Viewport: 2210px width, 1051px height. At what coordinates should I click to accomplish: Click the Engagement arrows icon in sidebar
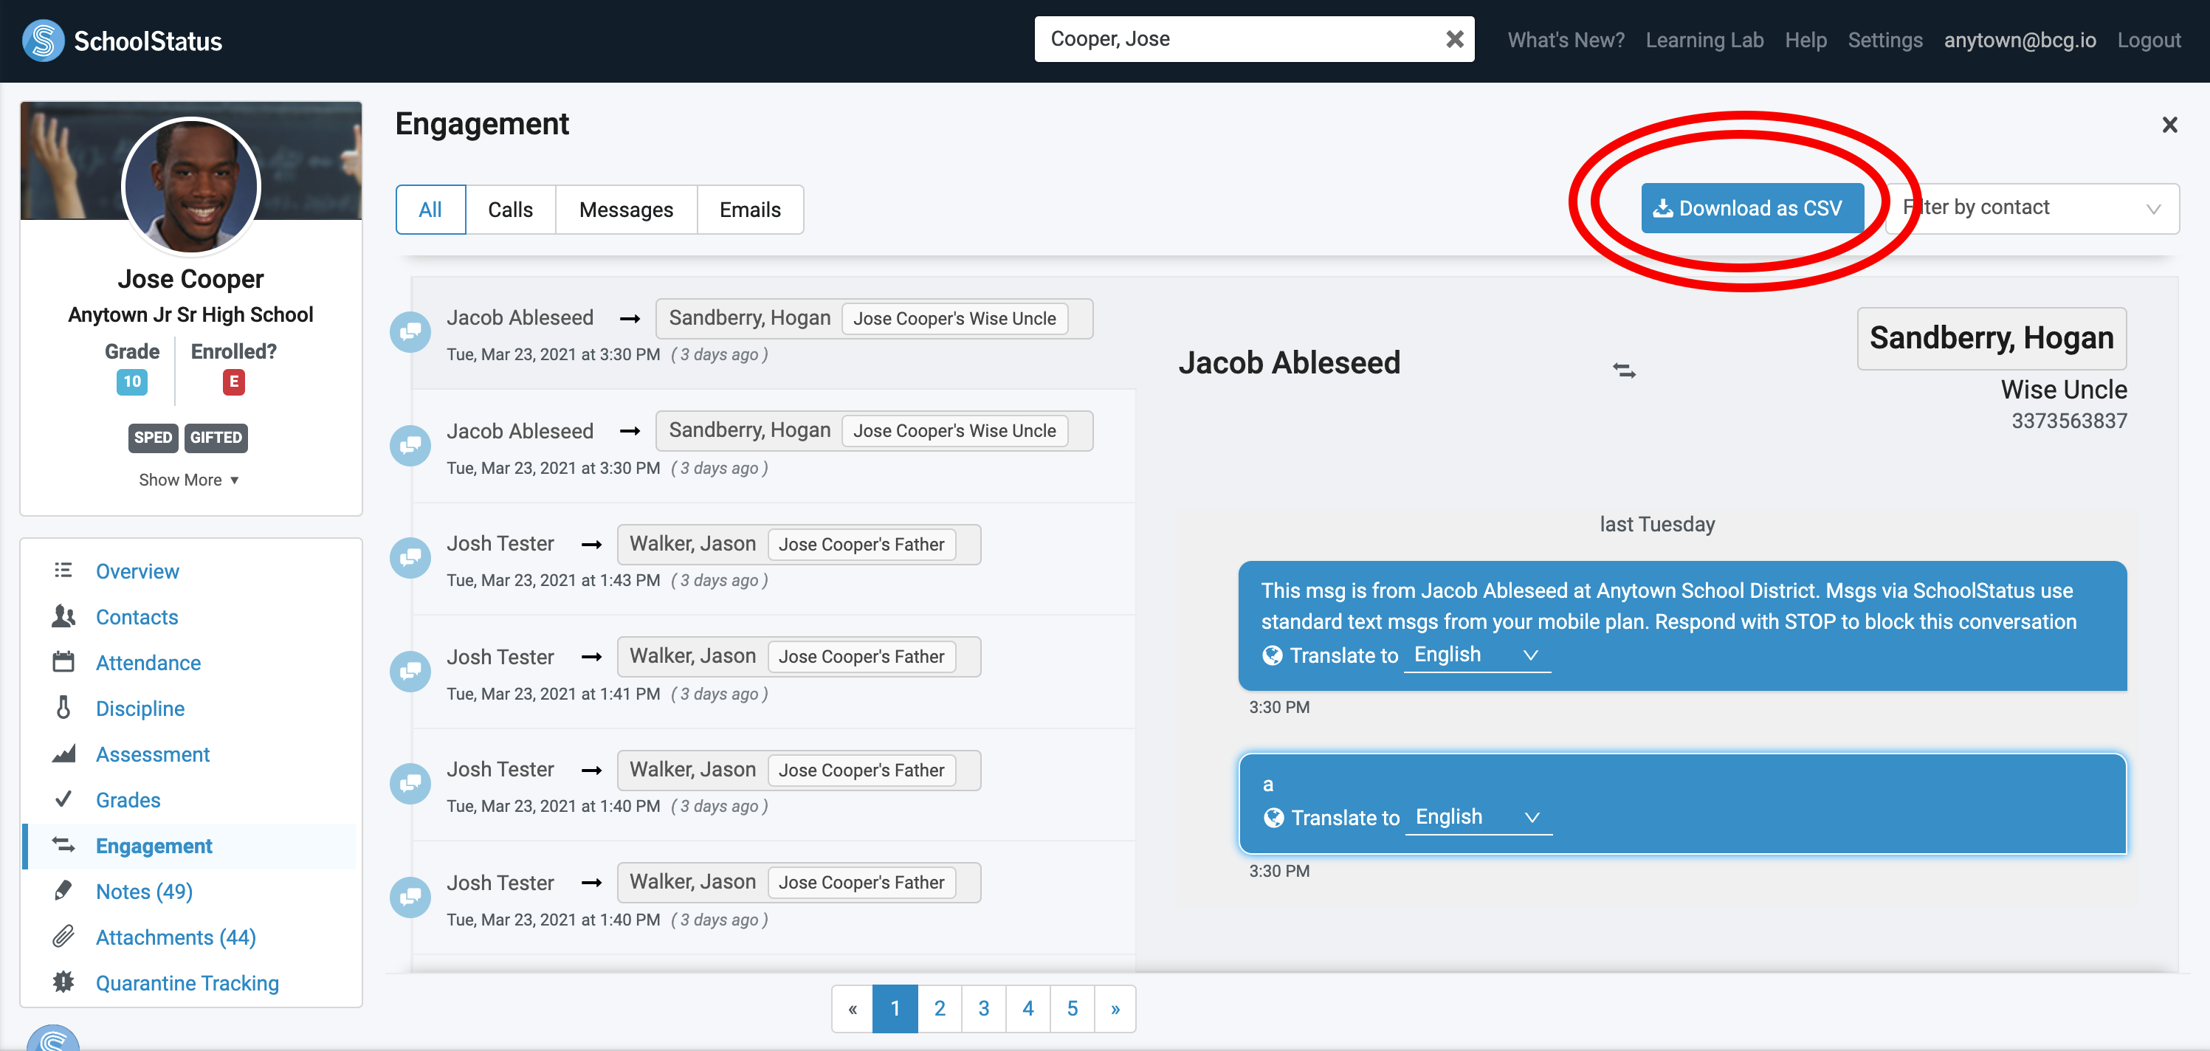63,845
